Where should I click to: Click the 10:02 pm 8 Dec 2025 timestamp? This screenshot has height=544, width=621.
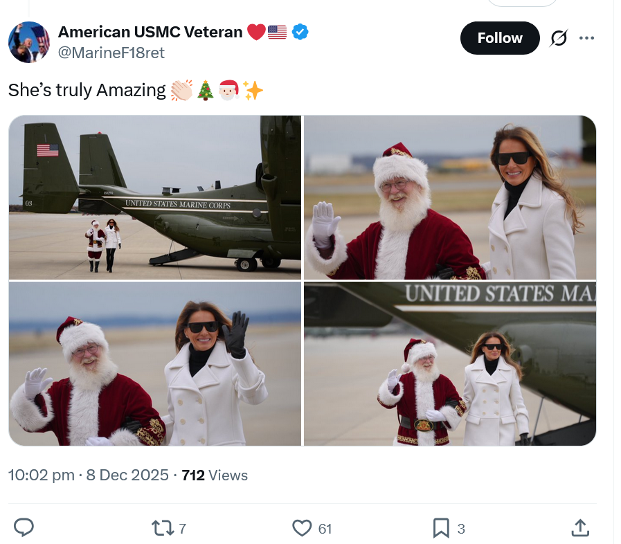click(x=89, y=475)
